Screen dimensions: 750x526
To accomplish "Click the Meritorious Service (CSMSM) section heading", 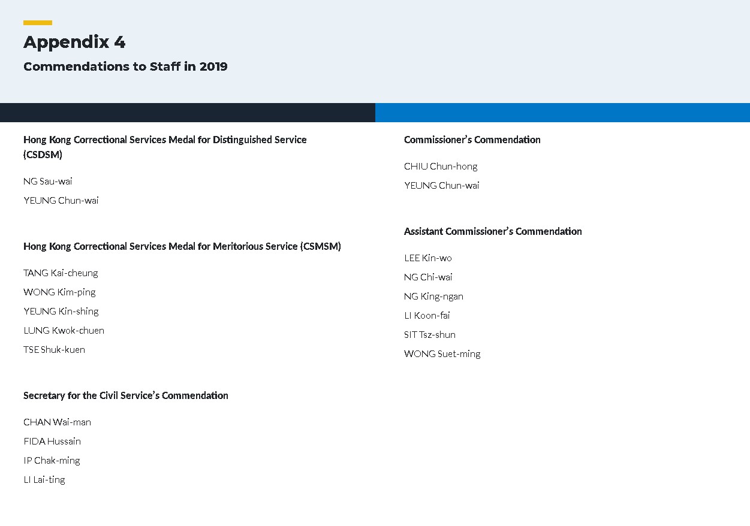I will tap(182, 246).
